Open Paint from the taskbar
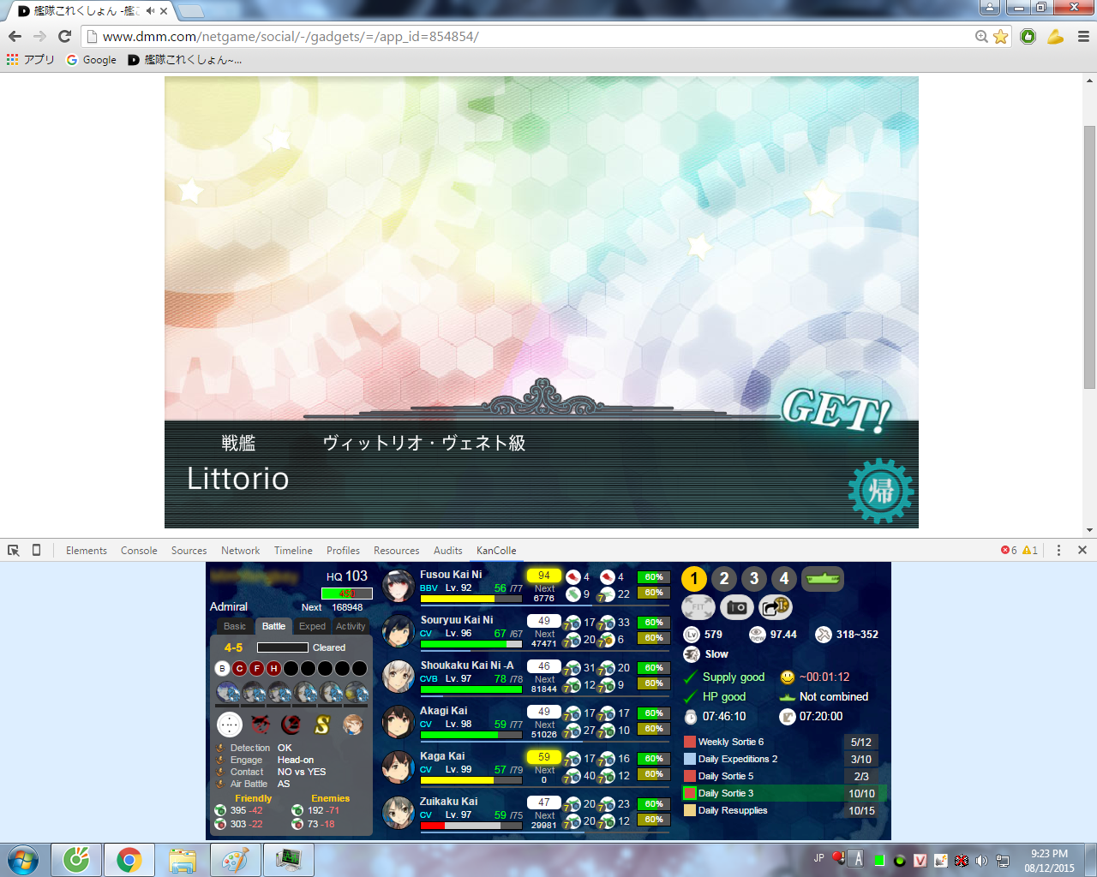This screenshot has height=877, width=1097. point(235,860)
